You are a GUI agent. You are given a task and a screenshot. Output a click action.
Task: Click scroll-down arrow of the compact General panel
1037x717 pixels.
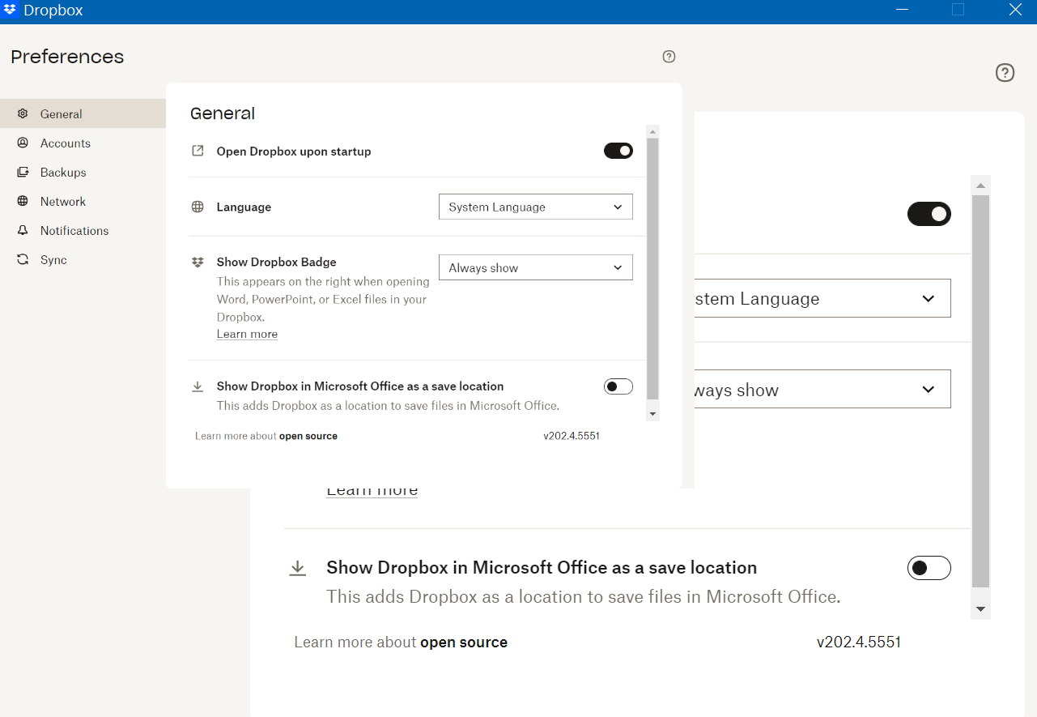click(x=653, y=414)
